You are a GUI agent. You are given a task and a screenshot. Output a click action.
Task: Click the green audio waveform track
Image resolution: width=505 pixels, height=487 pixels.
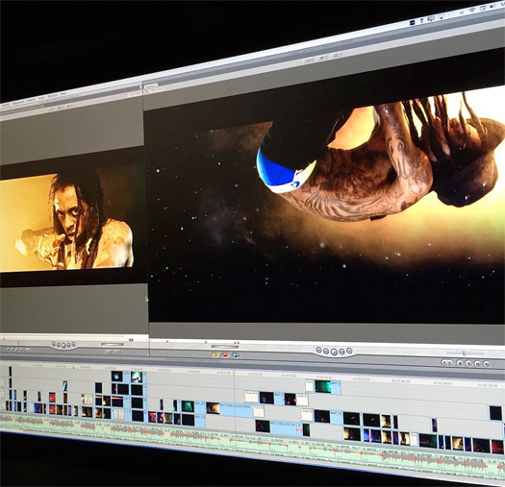coord(251,446)
